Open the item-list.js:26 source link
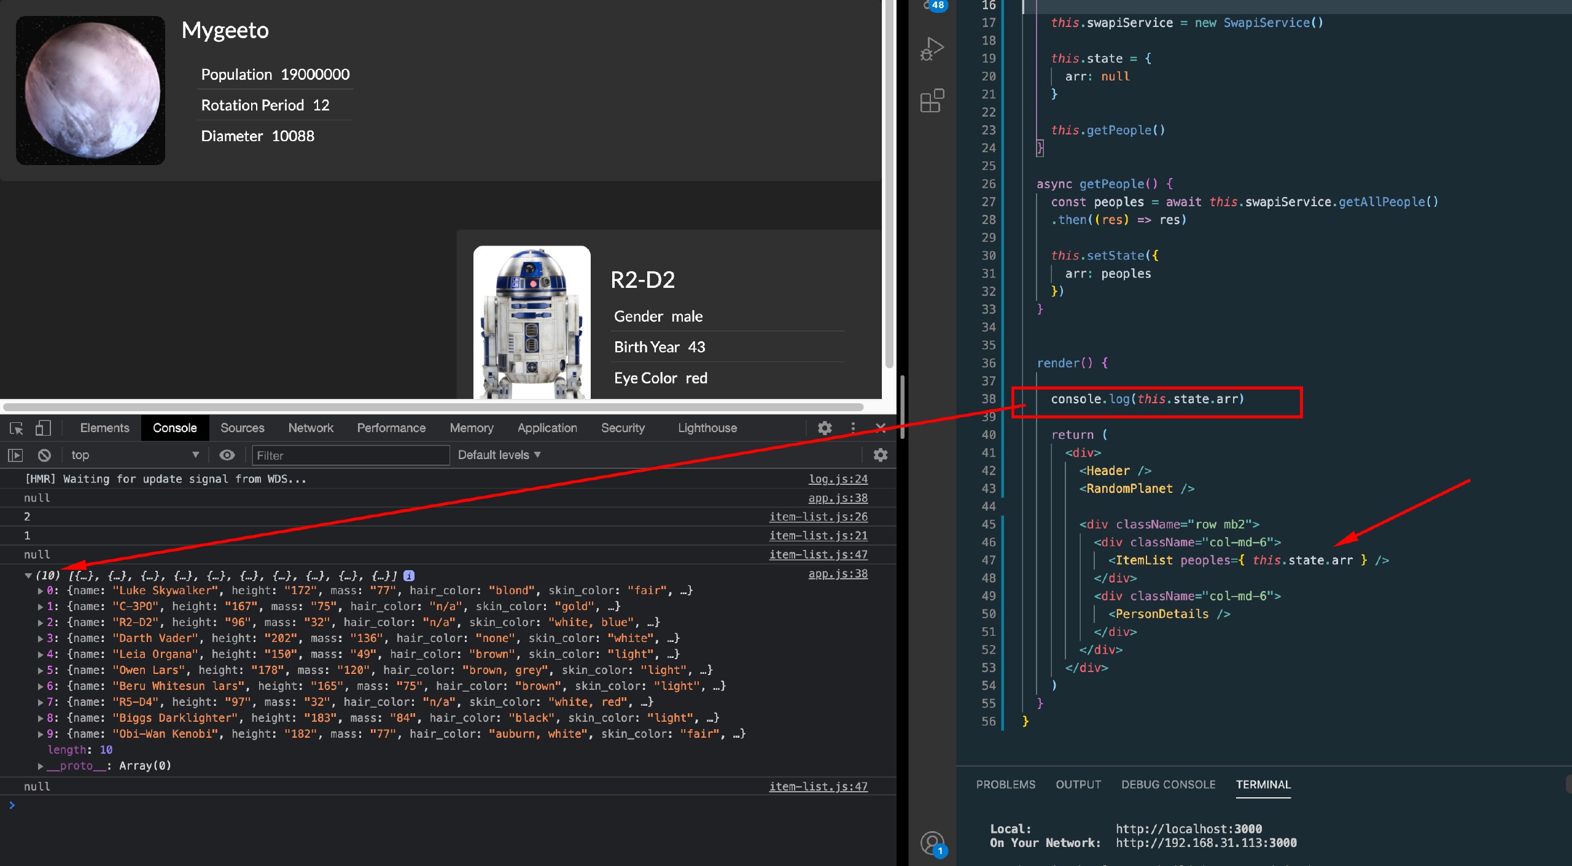Screen dimensions: 1572x866 [818, 517]
